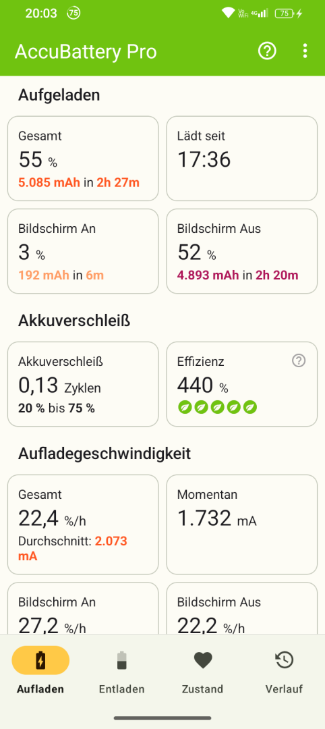Open the Verlauf history clock icon
This screenshot has height=729, width=325.
[284, 660]
